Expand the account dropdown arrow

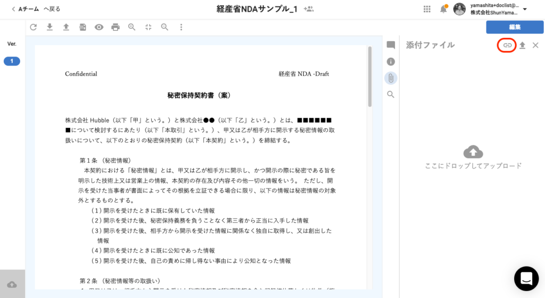[x=525, y=10]
